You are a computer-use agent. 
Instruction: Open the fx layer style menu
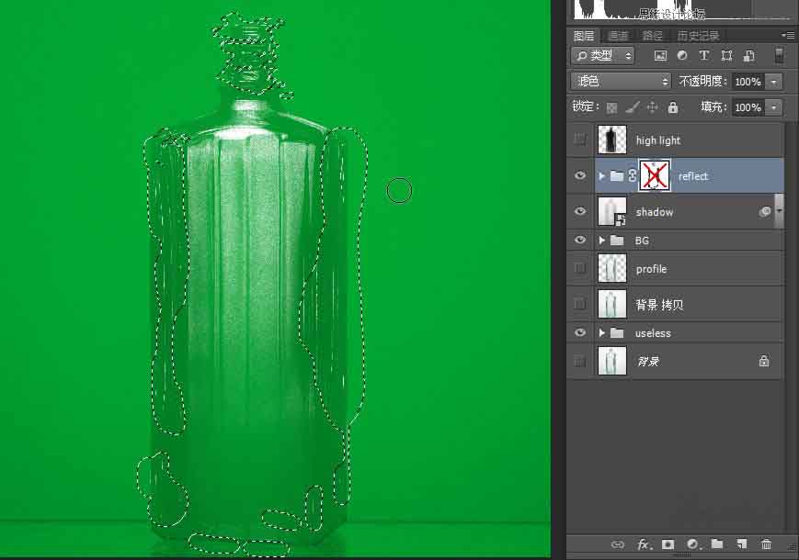(x=644, y=544)
